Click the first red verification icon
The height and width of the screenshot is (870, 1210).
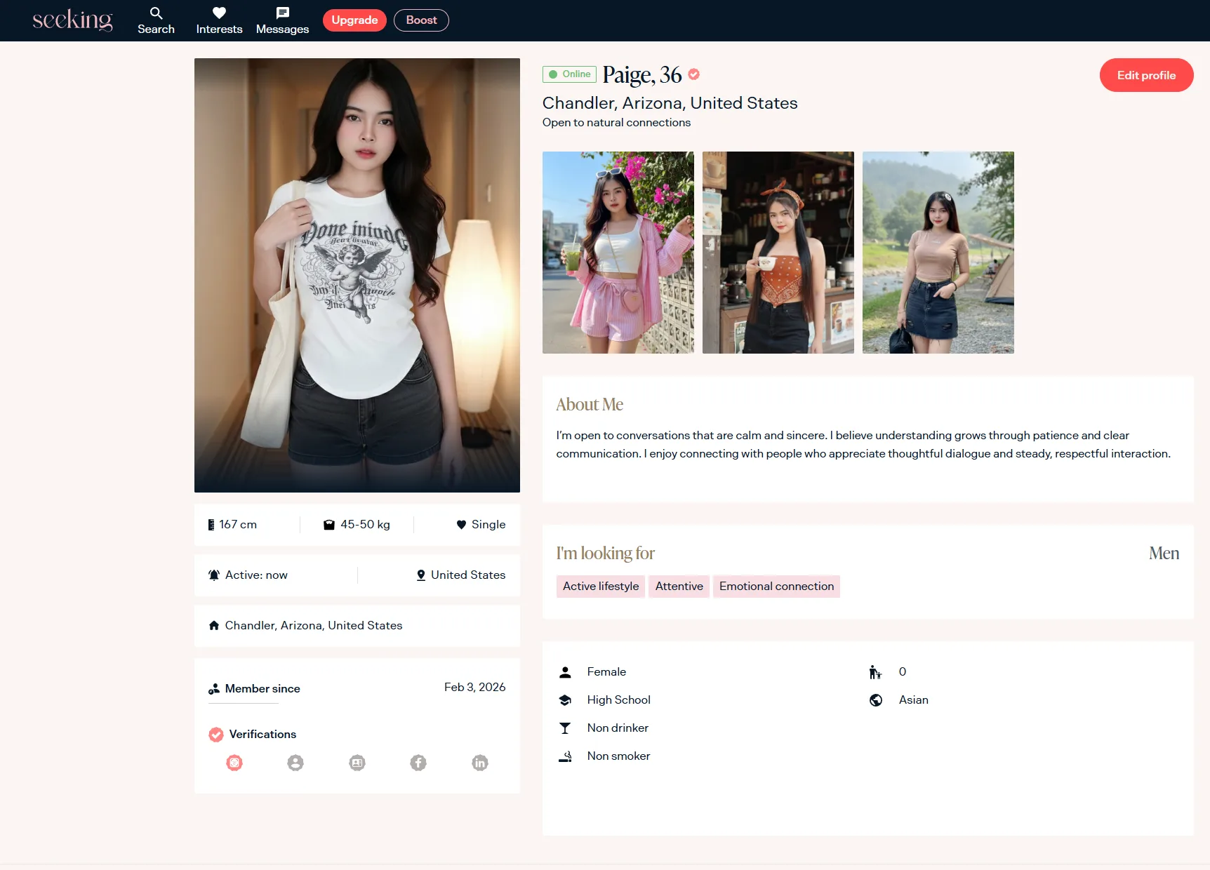click(234, 763)
